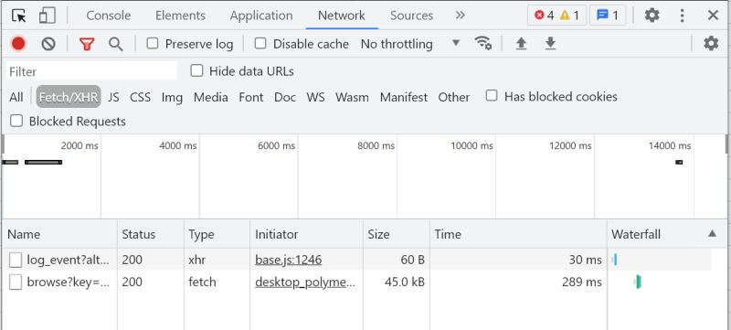Viewport: 731px width, 330px height.
Task: Click the warning count badge showing 1
Action: pyautogui.click(x=569, y=16)
